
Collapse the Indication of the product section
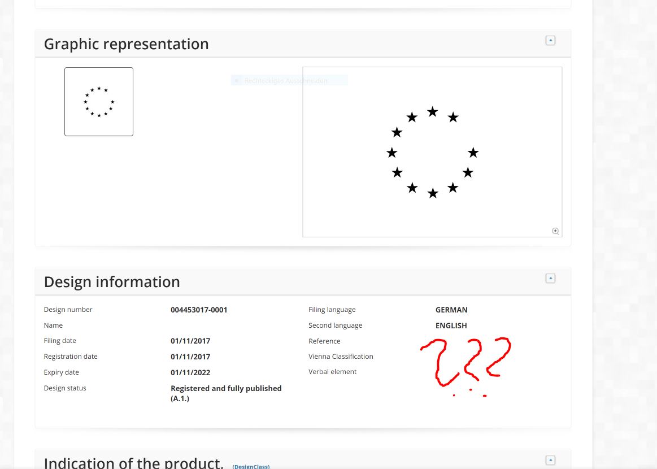(550, 460)
